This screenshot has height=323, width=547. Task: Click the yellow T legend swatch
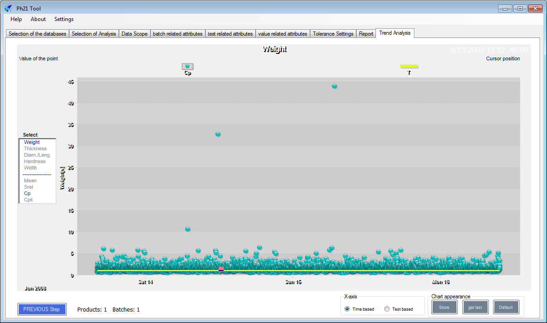click(x=409, y=66)
